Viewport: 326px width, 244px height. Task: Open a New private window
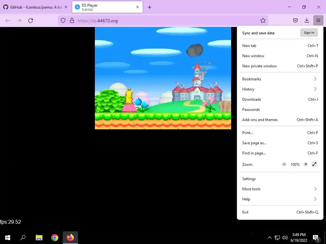[x=280, y=66]
